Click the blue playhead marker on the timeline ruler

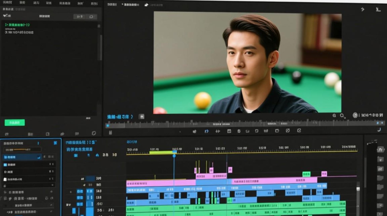click(x=174, y=156)
